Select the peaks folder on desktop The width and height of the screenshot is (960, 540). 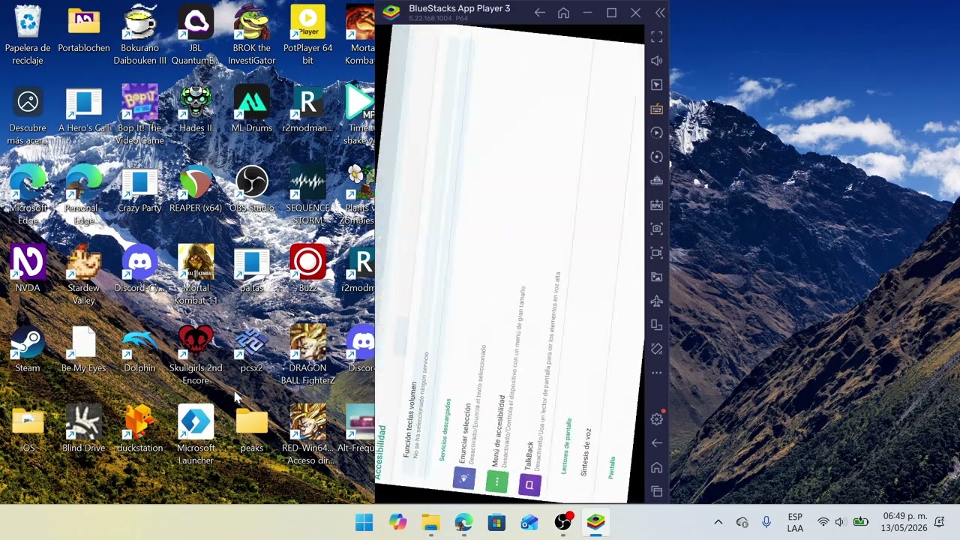tap(252, 430)
